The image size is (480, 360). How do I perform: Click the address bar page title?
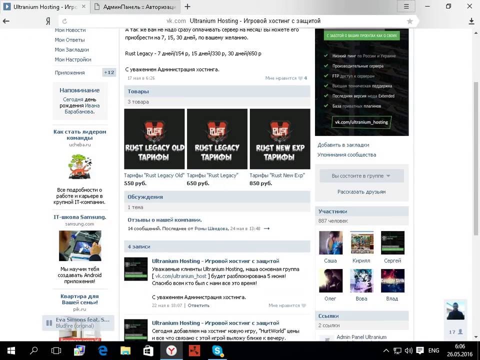pyautogui.click(x=255, y=21)
